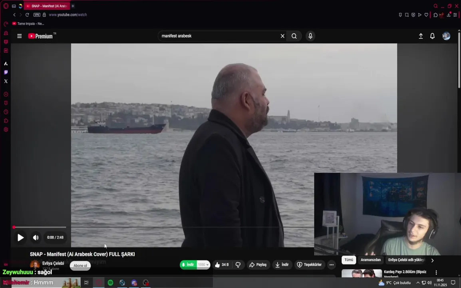Open options menu for Kardeş Payı video
Screen dimensions: 461x288
coord(436,273)
